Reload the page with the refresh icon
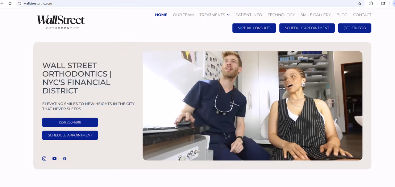 [x=10, y=3]
